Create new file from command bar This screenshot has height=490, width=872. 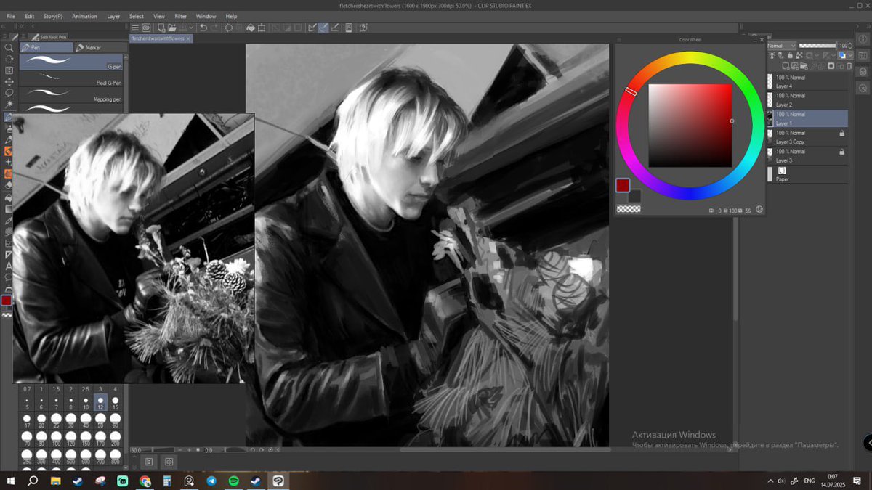(x=161, y=28)
